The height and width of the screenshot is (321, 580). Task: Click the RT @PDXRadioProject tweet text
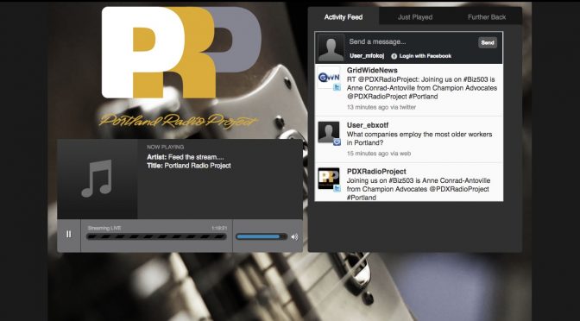point(422,88)
